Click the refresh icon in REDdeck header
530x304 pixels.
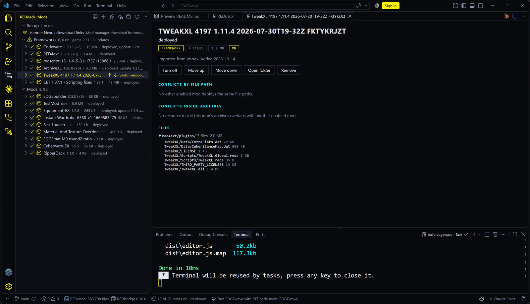pos(137,17)
